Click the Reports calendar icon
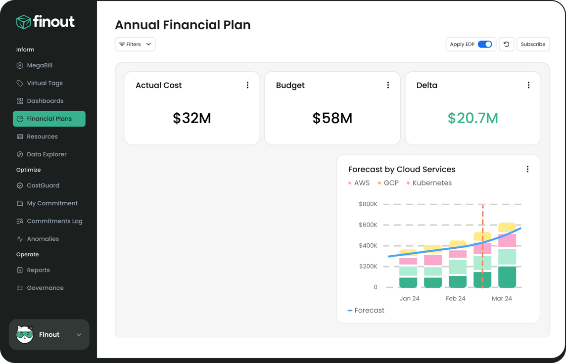Screen dimensions: 566x363 [20, 270]
